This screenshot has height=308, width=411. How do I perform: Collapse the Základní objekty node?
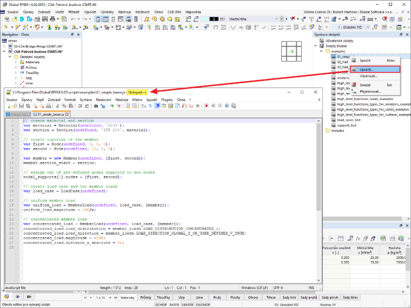(10, 57)
